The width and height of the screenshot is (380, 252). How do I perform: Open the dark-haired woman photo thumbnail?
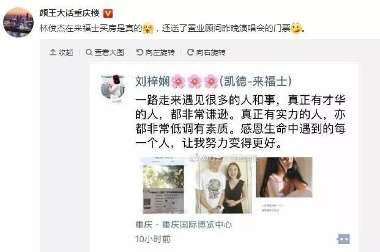coord(284,177)
